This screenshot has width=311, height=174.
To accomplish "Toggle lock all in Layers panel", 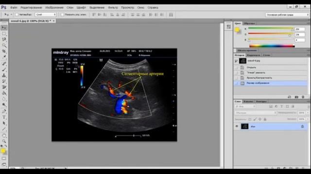I will click(x=265, y=119).
